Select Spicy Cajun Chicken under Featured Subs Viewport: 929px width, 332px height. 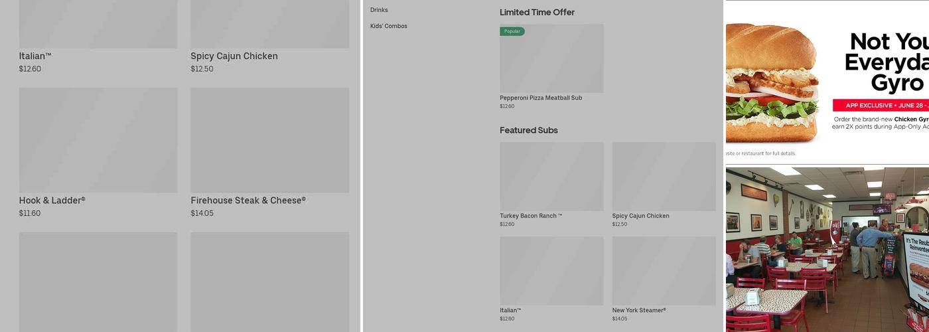click(640, 216)
